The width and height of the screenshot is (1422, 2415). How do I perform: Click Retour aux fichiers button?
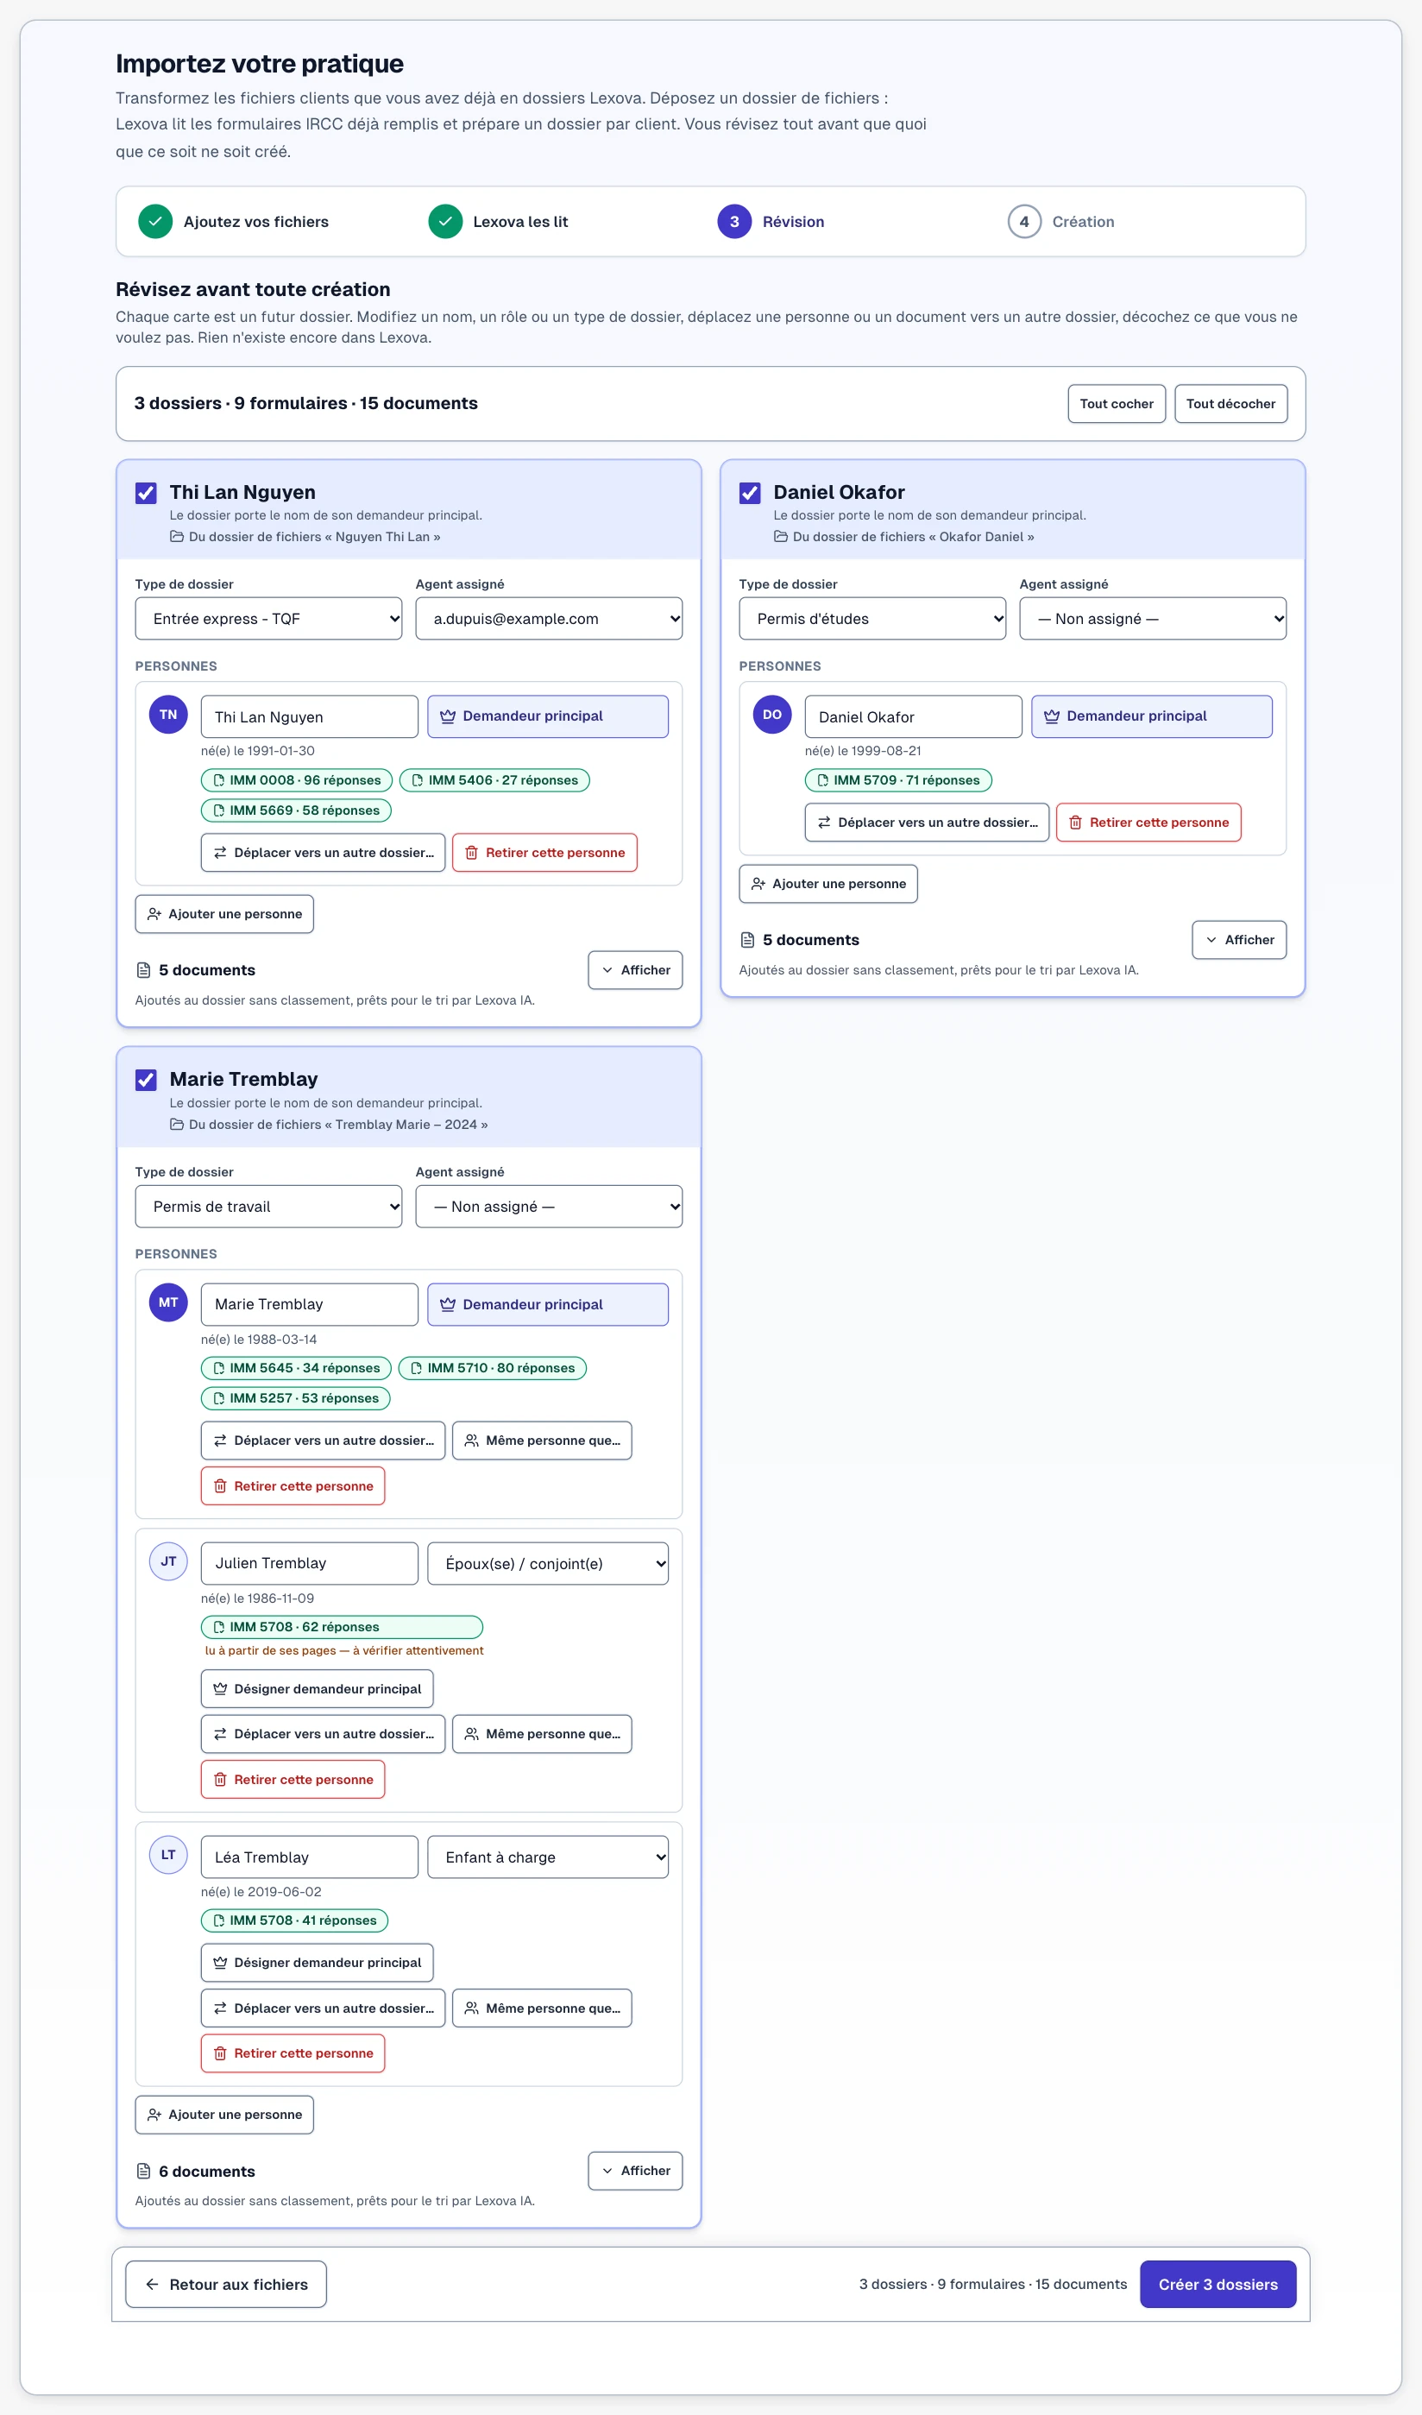(x=226, y=2285)
